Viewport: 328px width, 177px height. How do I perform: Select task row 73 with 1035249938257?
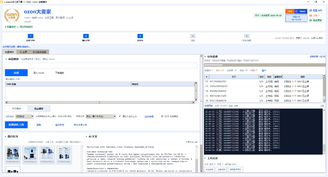[x=264, y=86]
